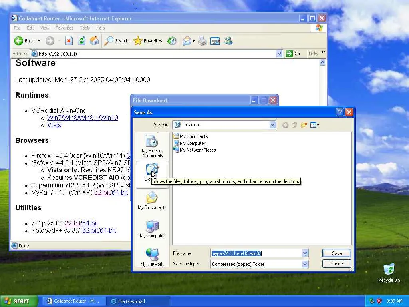Open the Help menu in Internet Explorer
This screenshot has width=409, height=307.
click(100, 28)
